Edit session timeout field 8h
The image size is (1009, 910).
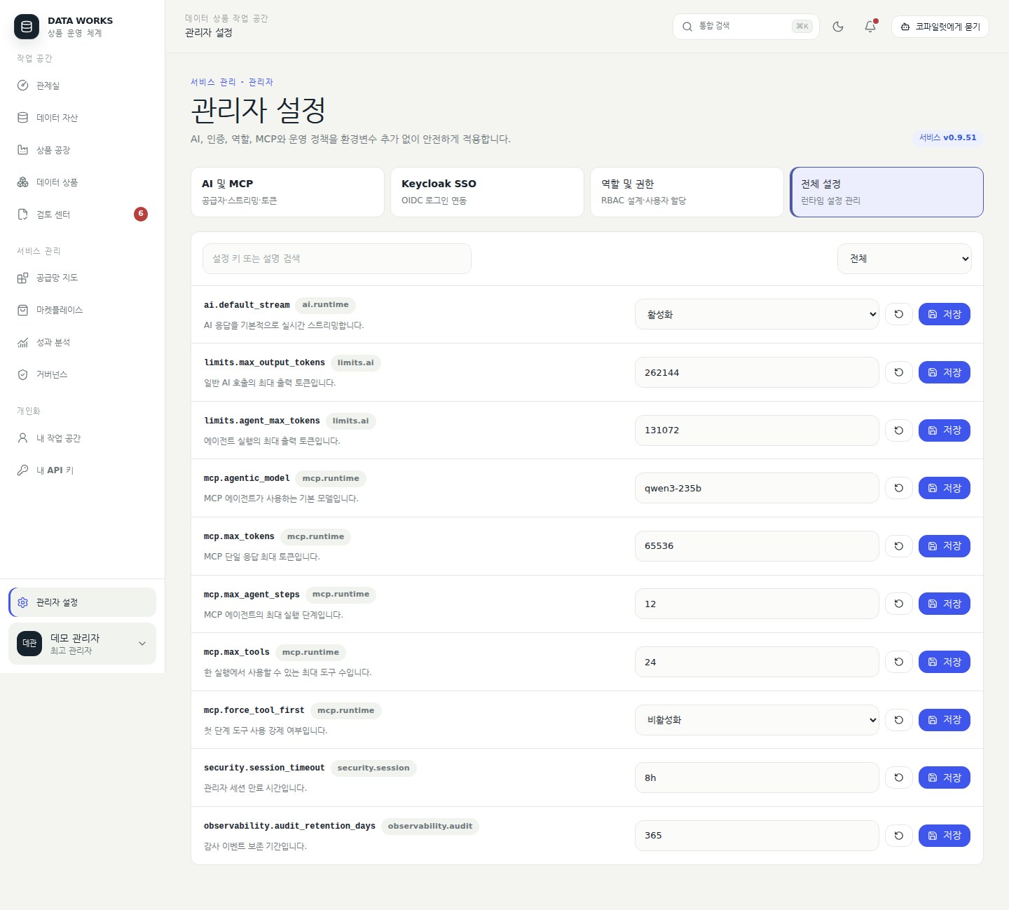(x=757, y=777)
